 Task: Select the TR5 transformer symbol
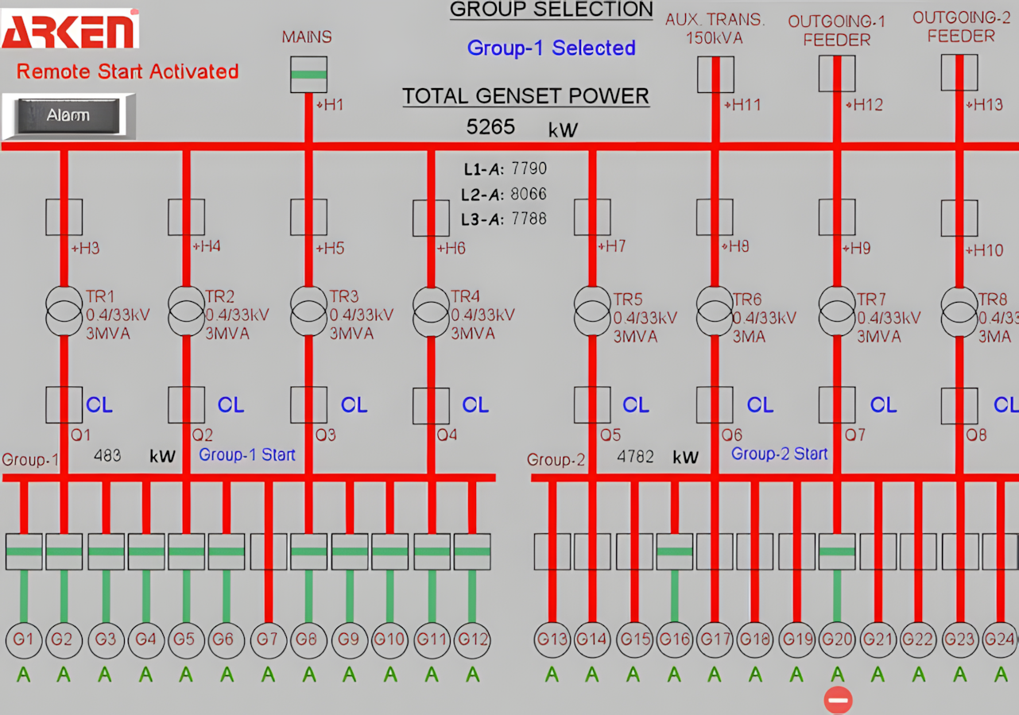point(592,312)
